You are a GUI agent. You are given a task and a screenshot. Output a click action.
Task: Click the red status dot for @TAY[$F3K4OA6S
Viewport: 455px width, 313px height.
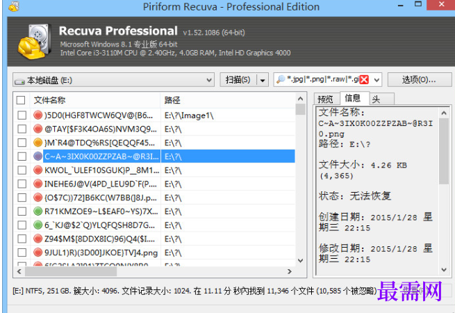[x=38, y=129]
